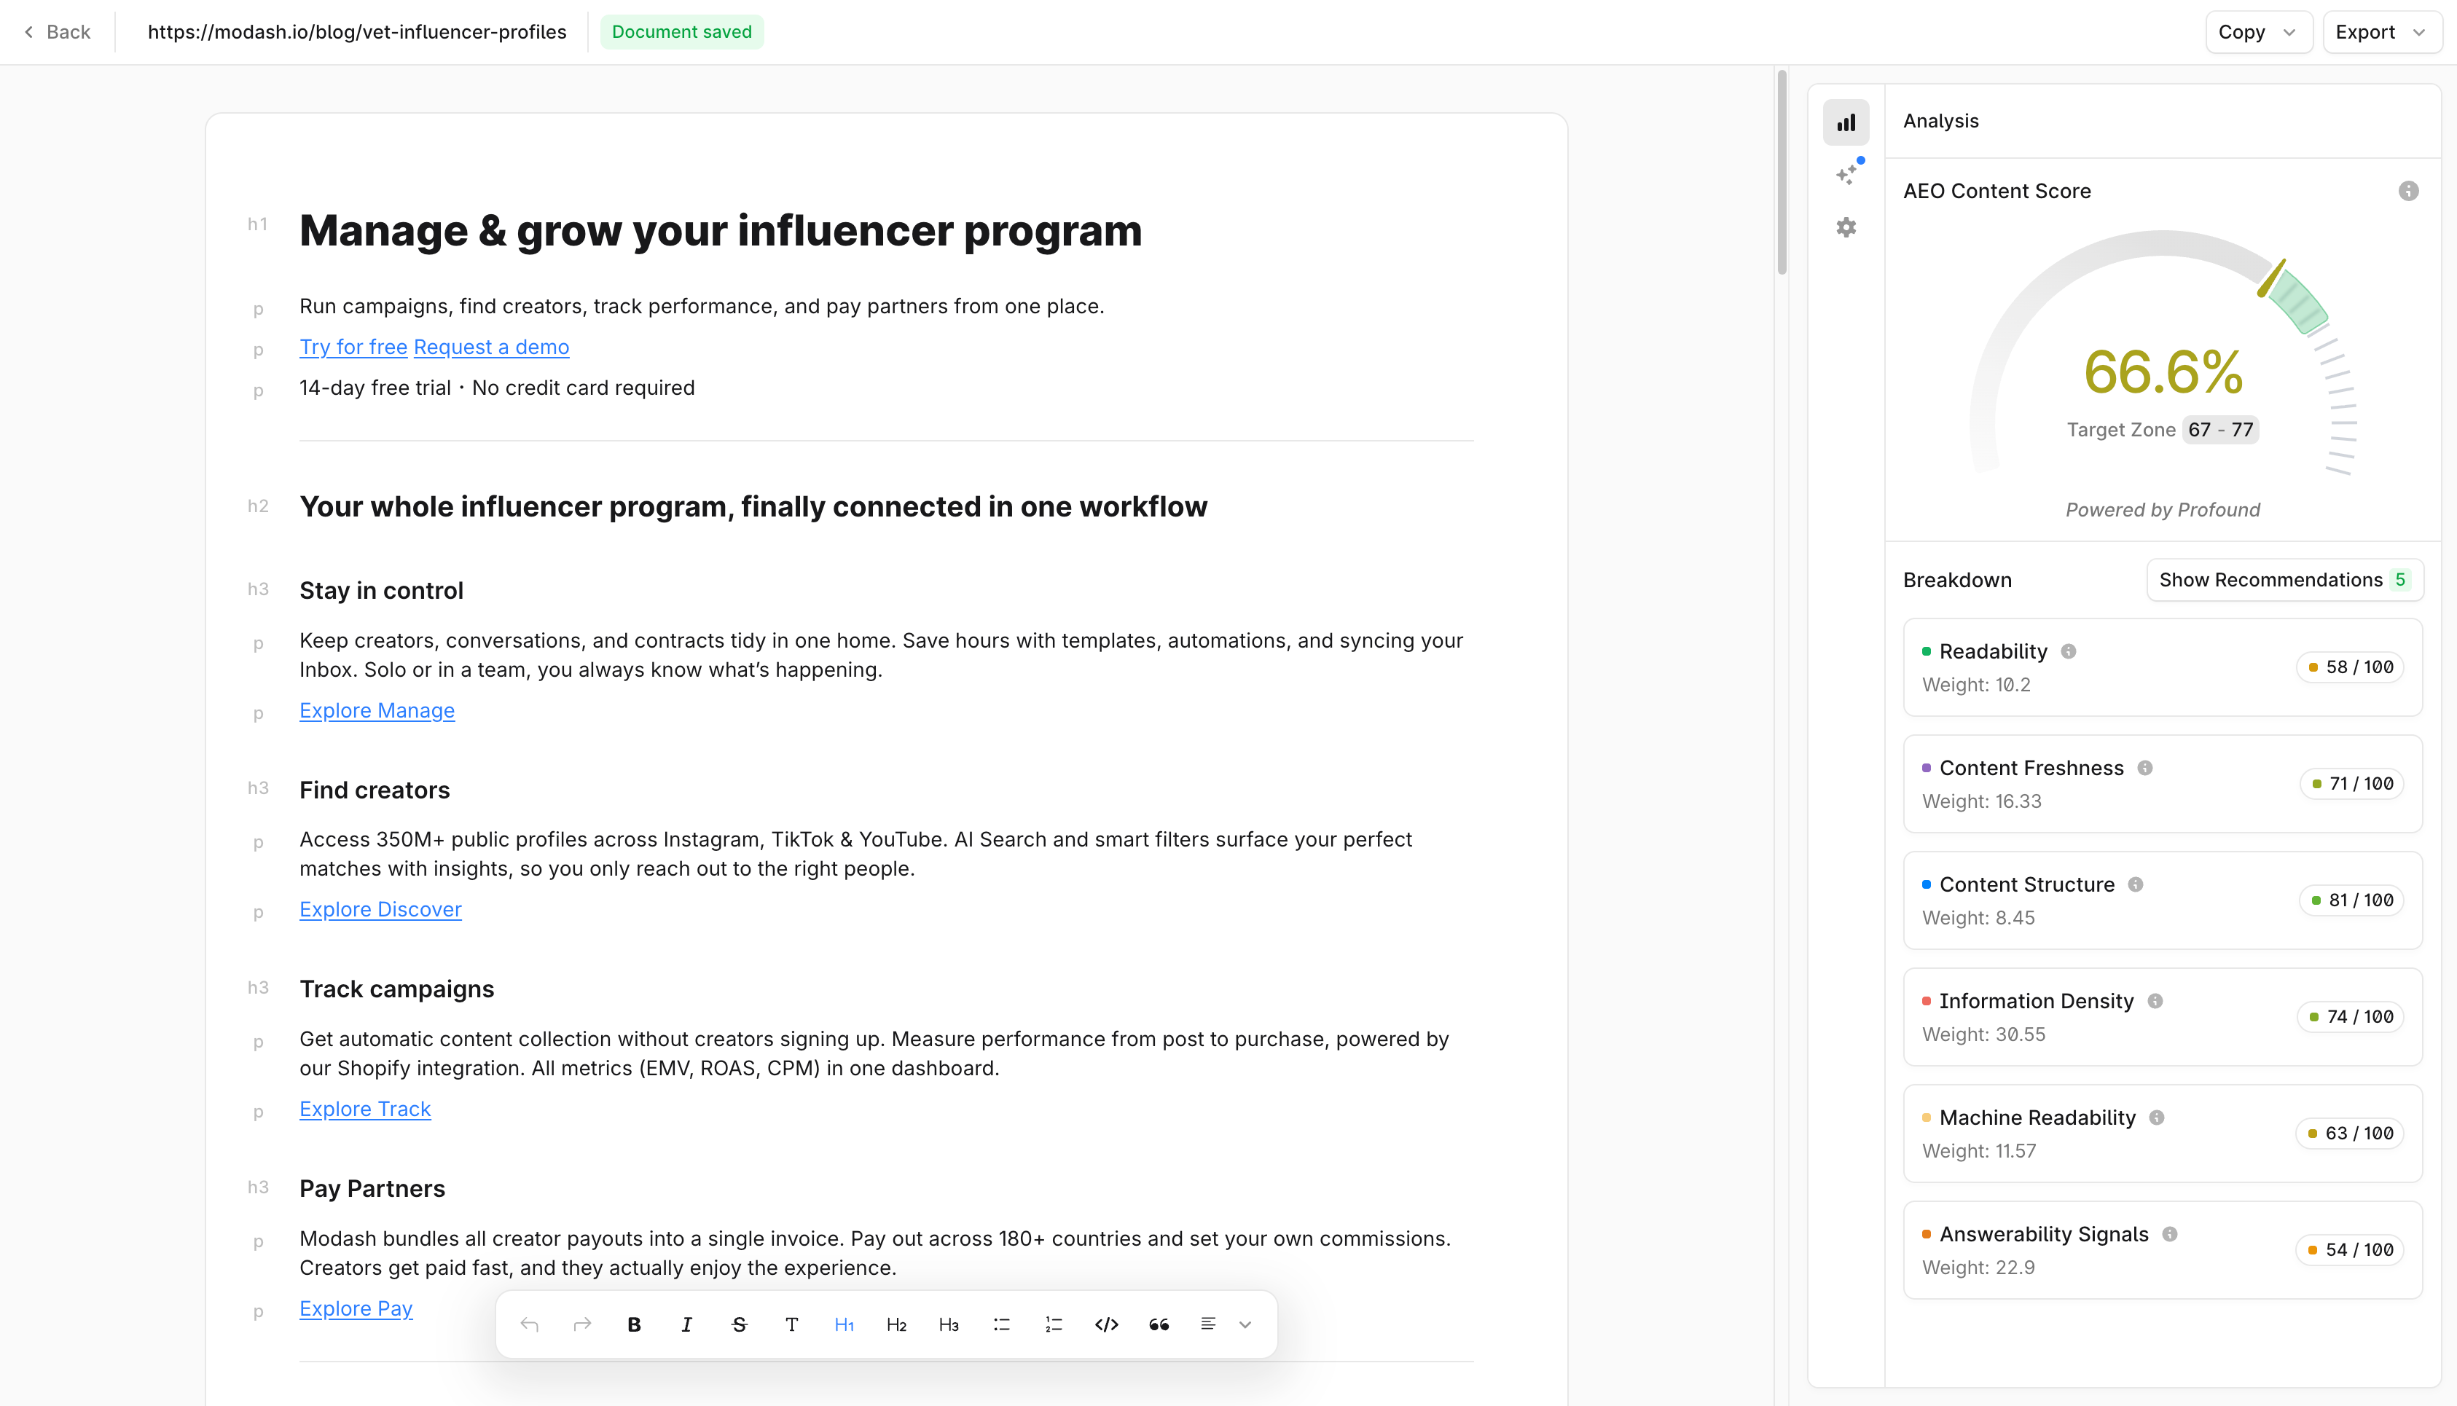Follow the Explore Discover link
The width and height of the screenshot is (2457, 1406).
pos(380,911)
